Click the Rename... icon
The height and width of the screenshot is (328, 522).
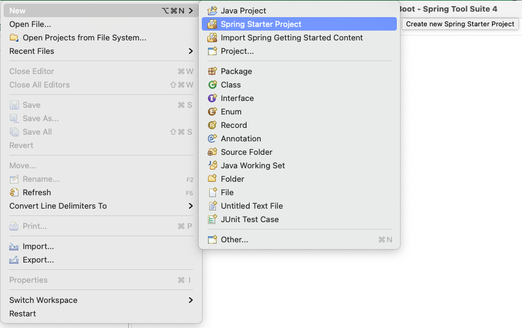click(14, 179)
